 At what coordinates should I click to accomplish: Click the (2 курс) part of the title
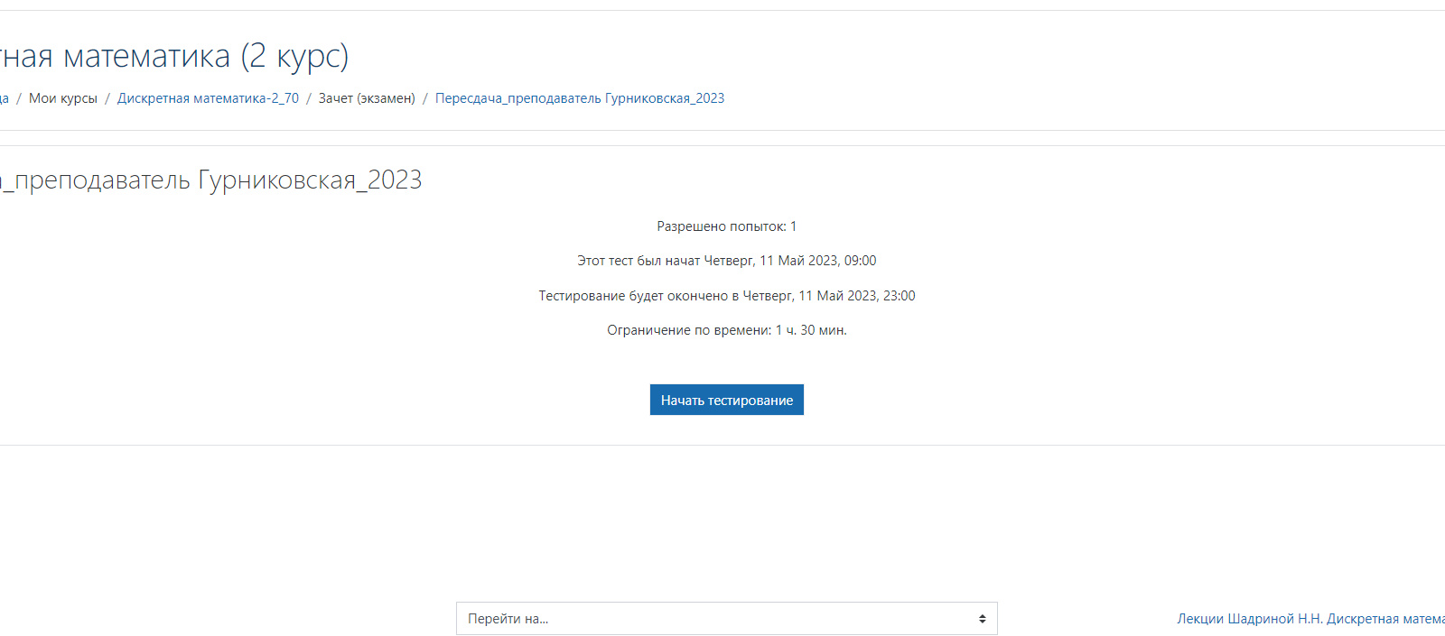point(294,56)
